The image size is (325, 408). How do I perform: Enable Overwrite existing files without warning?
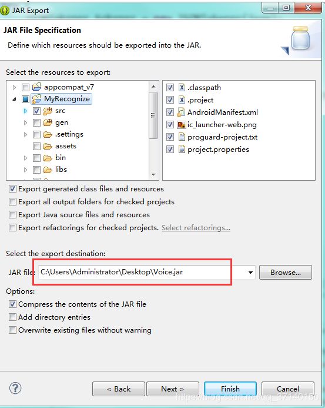pyautogui.click(x=12, y=330)
